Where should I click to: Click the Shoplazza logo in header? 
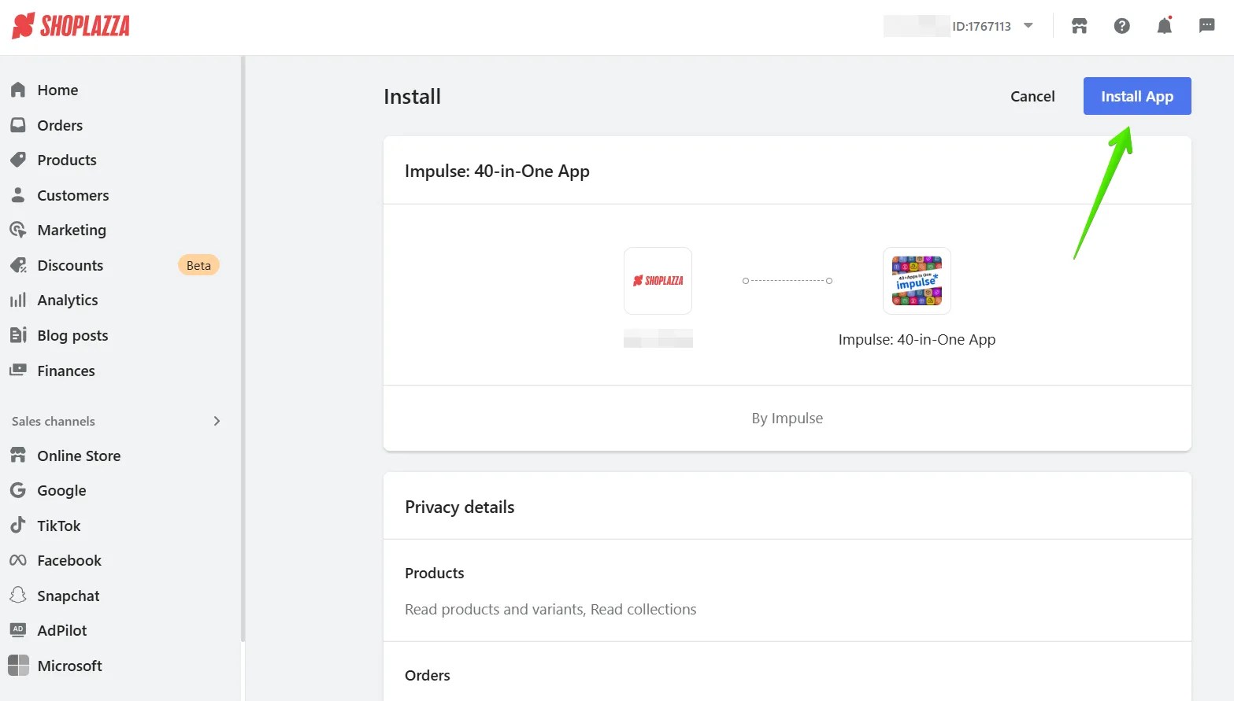tap(71, 26)
